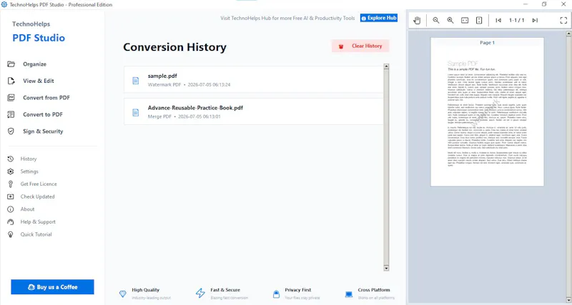This screenshot has width=572, height=305.
Task: Open the Advance-Reusable-Practice-Book.pdf entry
Action: pyautogui.click(x=254, y=111)
